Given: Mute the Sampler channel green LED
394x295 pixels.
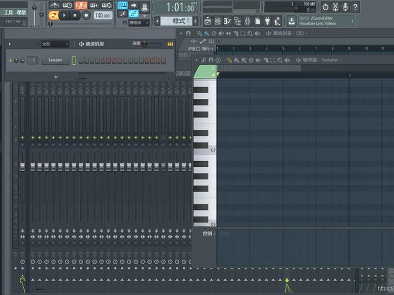Looking at the screenshot, I should tap(10, 60).
